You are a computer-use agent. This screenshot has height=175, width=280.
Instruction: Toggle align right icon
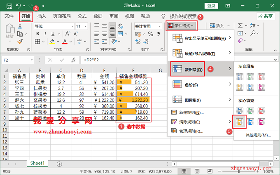[x=112, y=34]
